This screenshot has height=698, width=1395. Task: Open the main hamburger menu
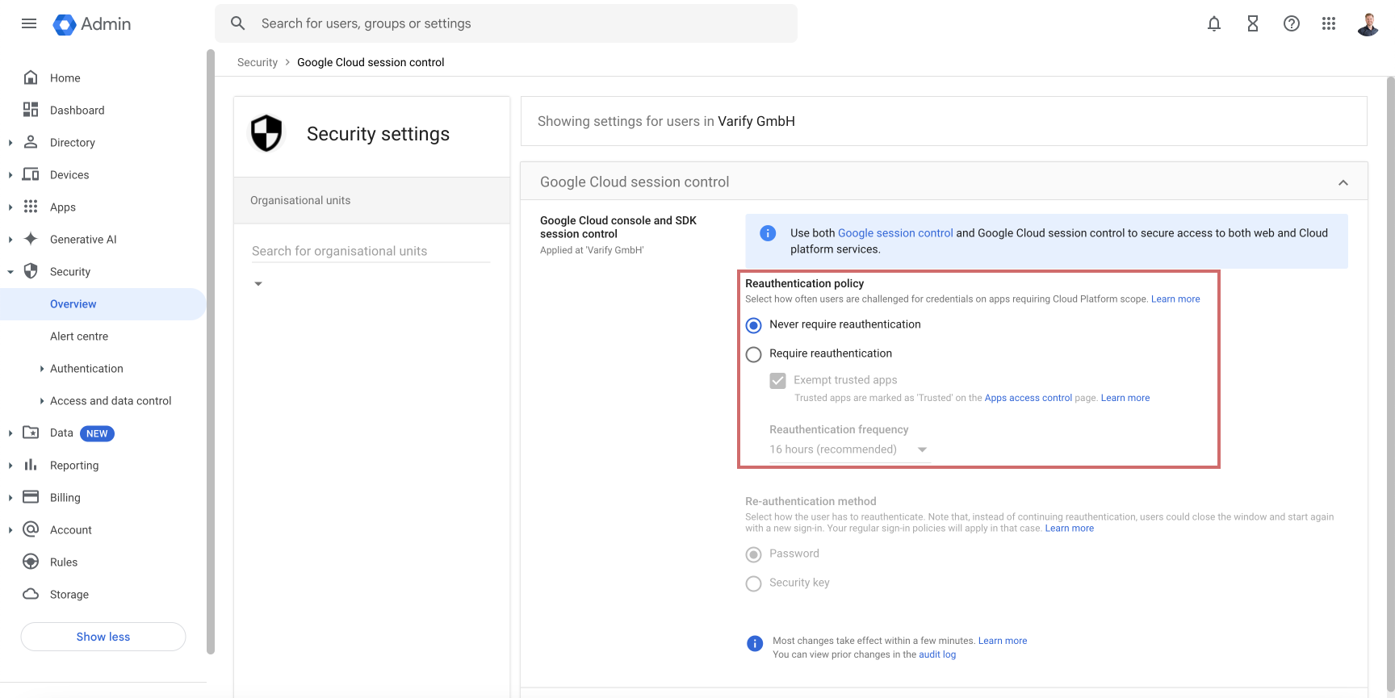point(29,23)
